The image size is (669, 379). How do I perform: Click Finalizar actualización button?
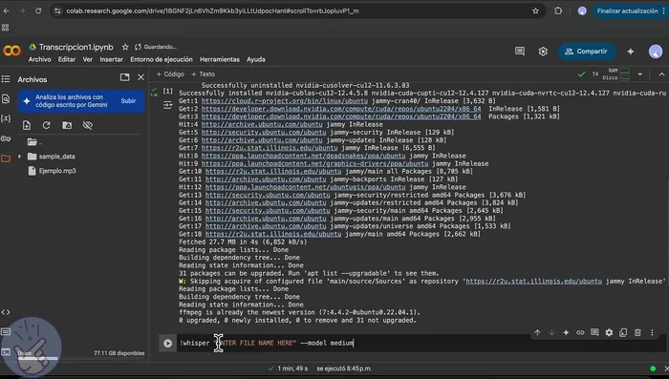point(627,11)
